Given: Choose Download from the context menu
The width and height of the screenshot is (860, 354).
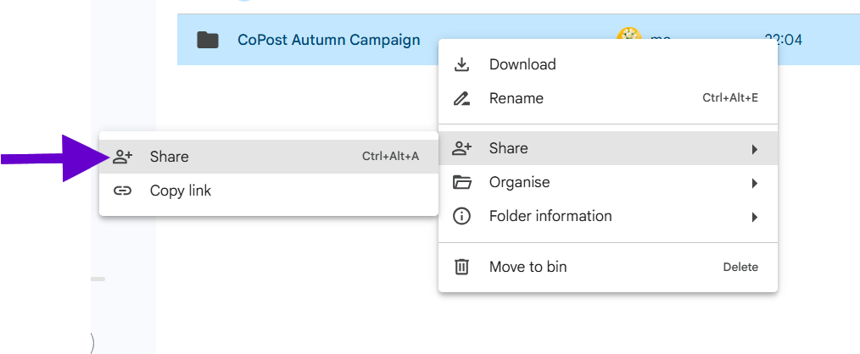Looking at the screenshot, I should tap(522, 64).
